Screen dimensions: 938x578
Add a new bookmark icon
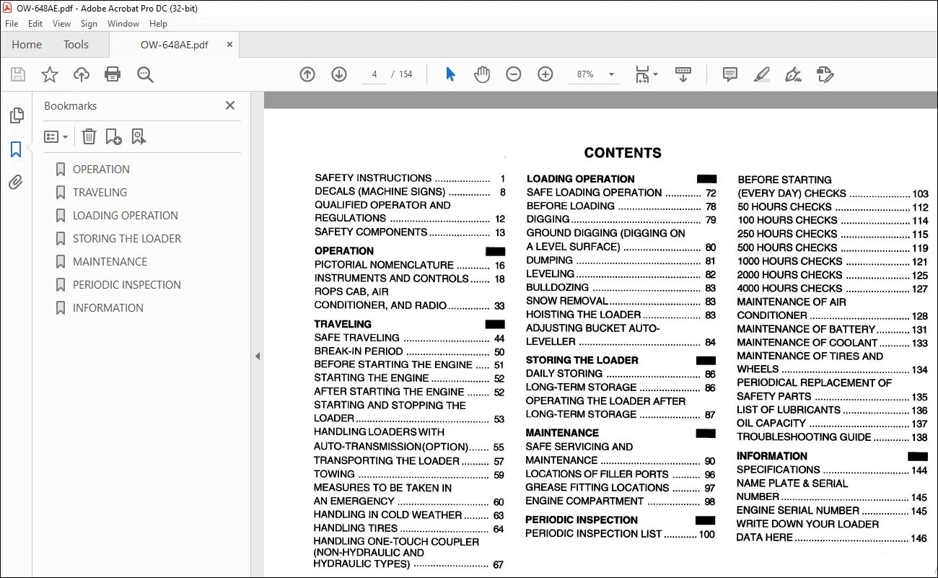pyautogui.click(x=113, y=136)
